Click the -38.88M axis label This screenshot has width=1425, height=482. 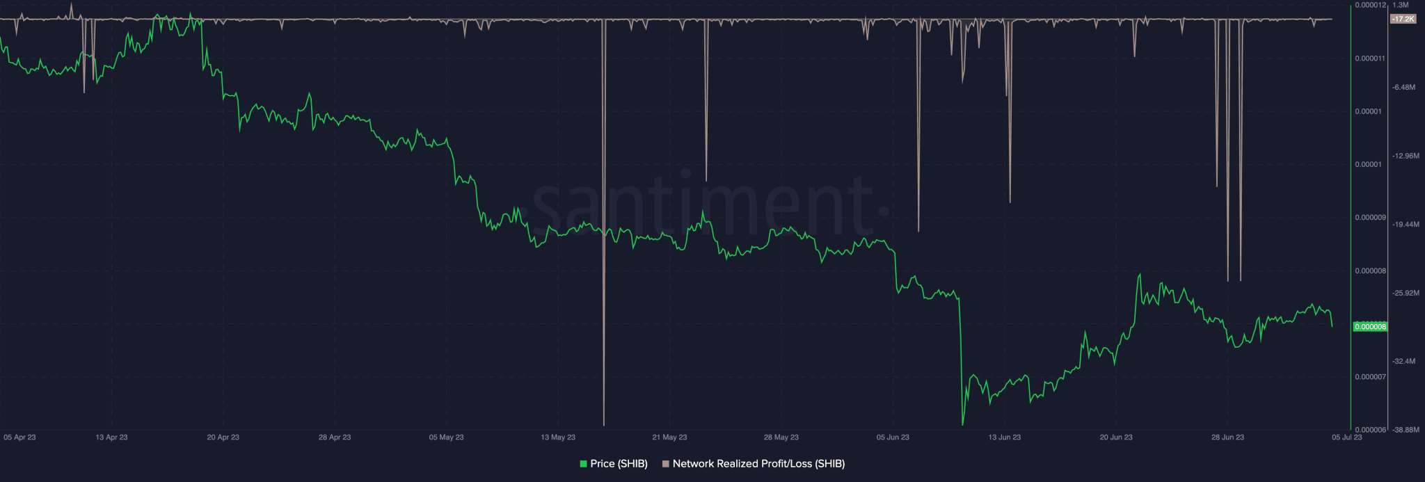[1404, 430]
